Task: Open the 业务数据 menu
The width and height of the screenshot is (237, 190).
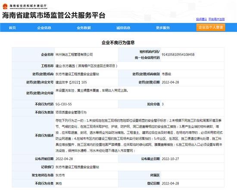Action: click(84, 28)
